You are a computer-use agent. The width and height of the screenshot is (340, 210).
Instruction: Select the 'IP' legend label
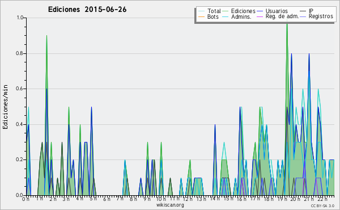pos(311,11)
